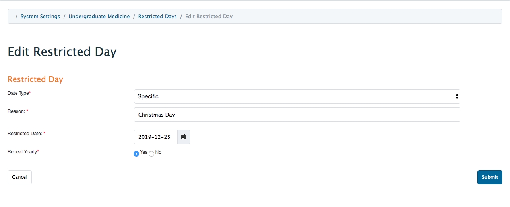The height and width of the screenshot is (207, 510).
Task: Click the Repeat Yearly label
Action: (23, 152)
